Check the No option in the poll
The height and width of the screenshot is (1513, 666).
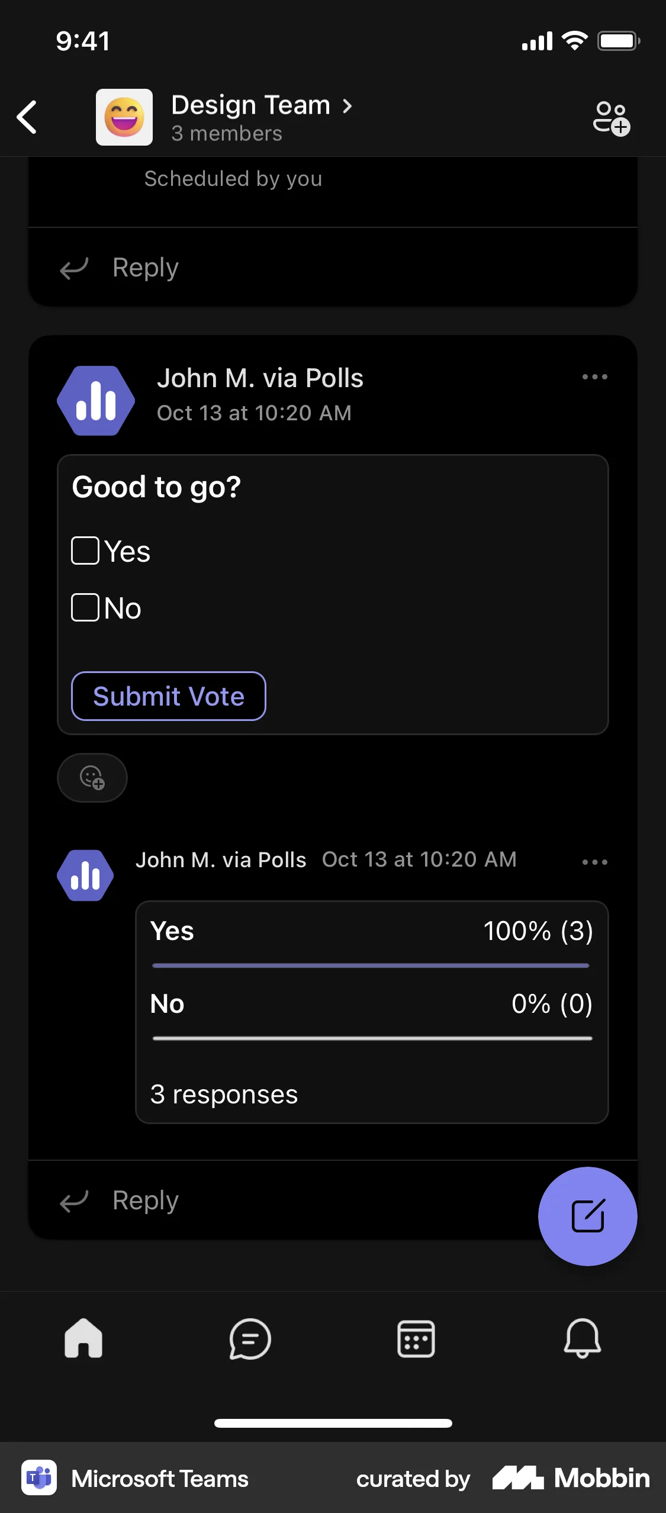point(85,607)
